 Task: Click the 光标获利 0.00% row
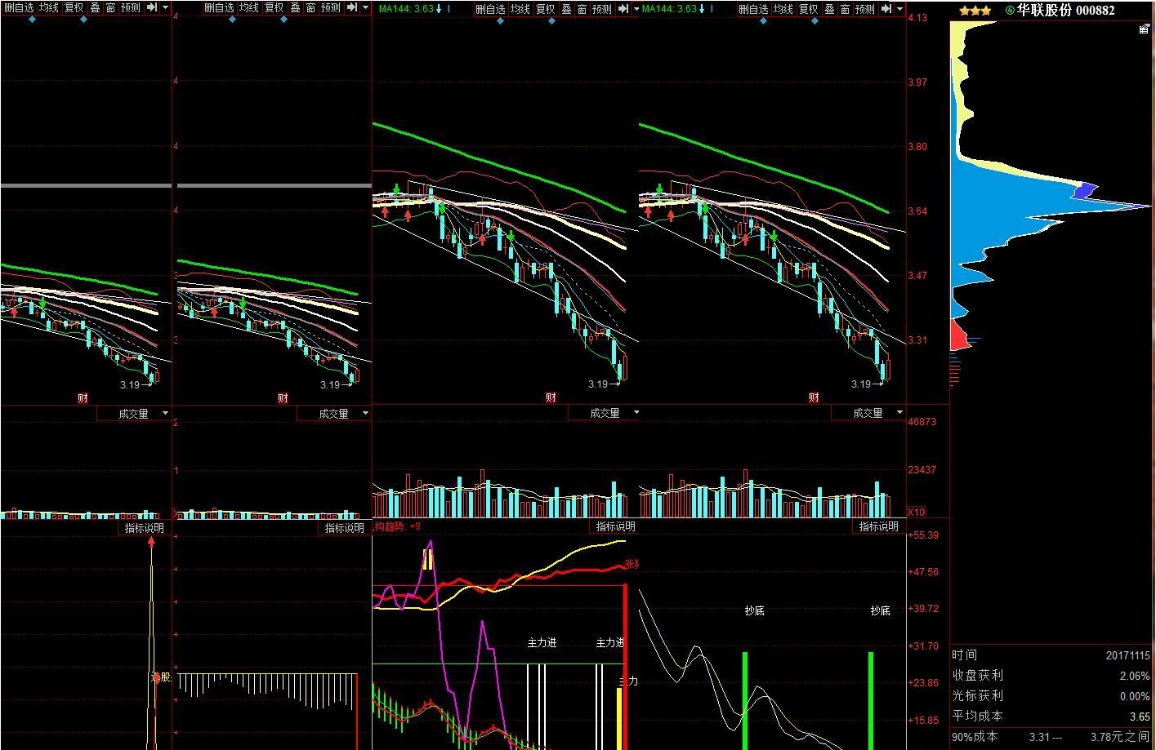(x=1051, y=695)
